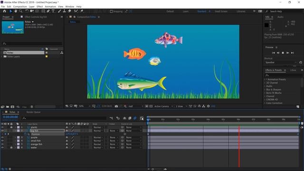Screen dimensions: 304x171
Task: Create a new composition from Project panel
Action: [x=12, y=107]
